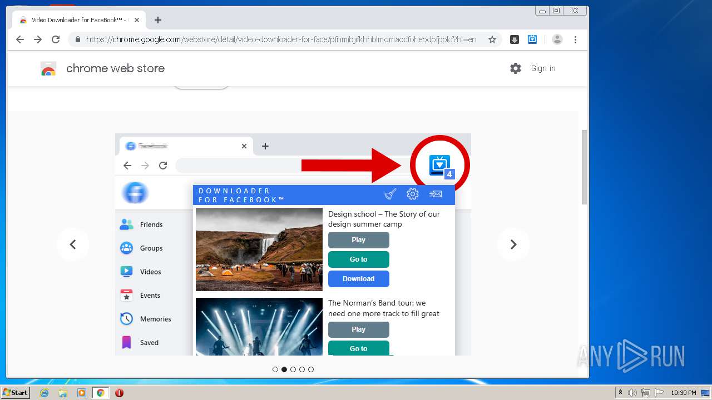
Task: Go back using the browser back arrow
Action: coord(20,39)
